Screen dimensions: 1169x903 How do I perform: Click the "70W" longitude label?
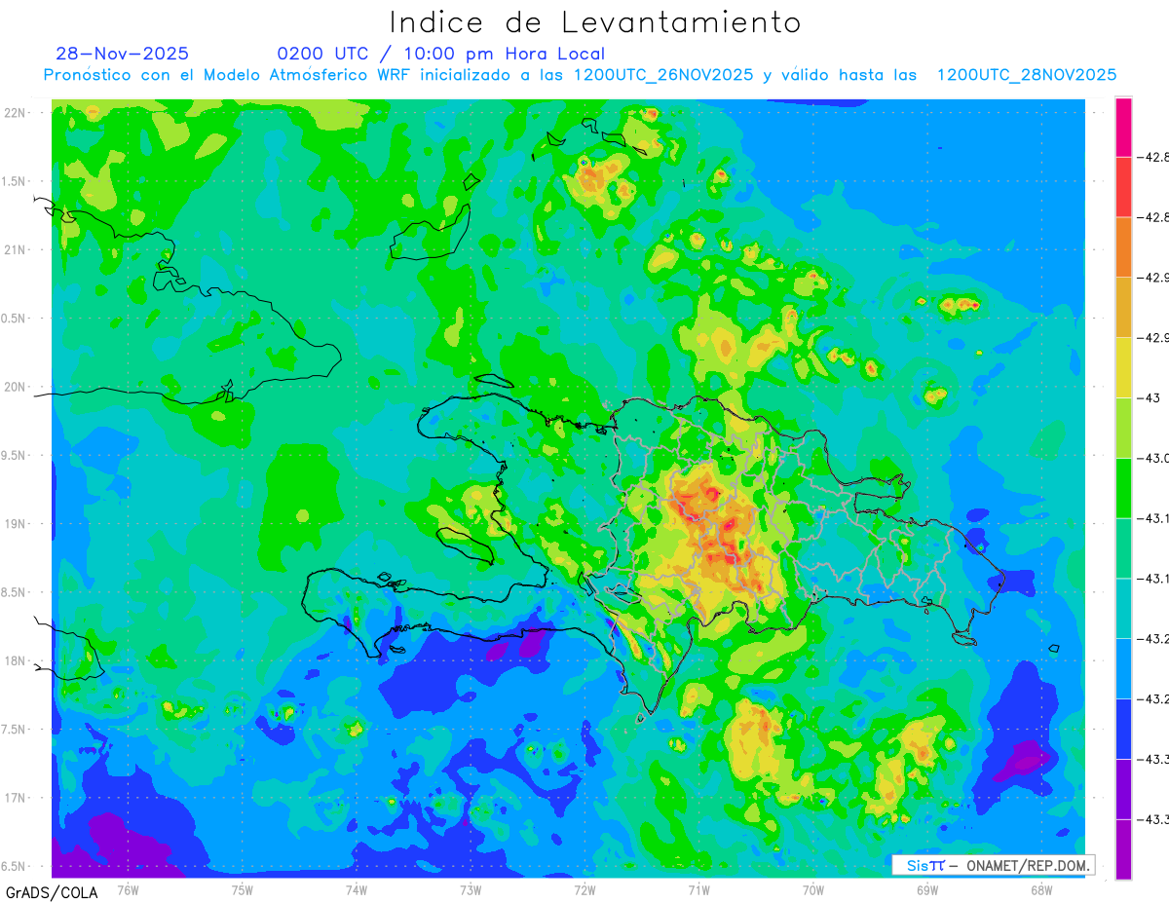click(813, 889)
